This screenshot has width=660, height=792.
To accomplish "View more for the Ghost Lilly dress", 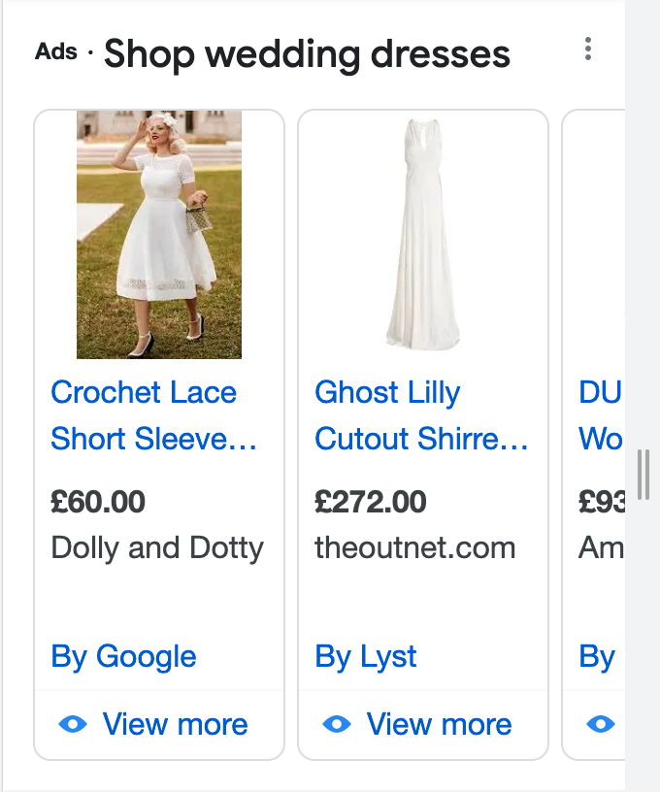I will coord(439,724).
